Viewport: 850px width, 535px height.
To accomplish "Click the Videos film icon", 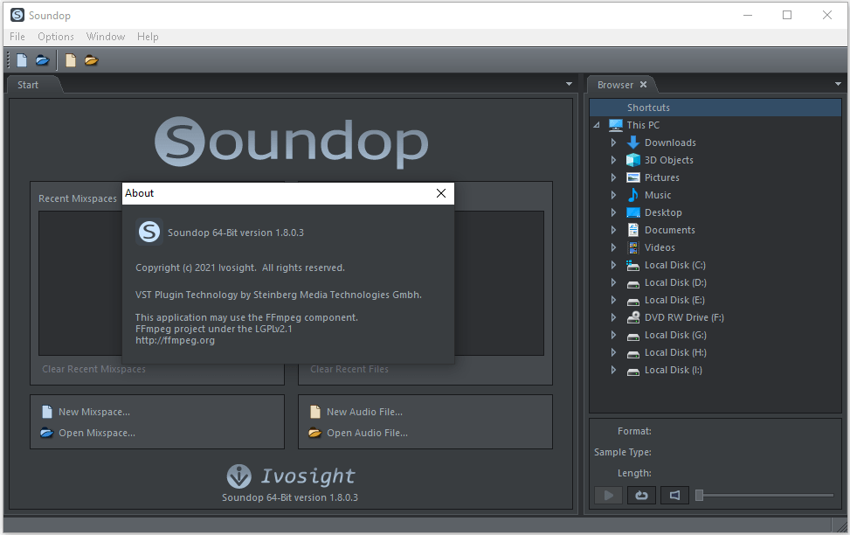I will [633, 247].
